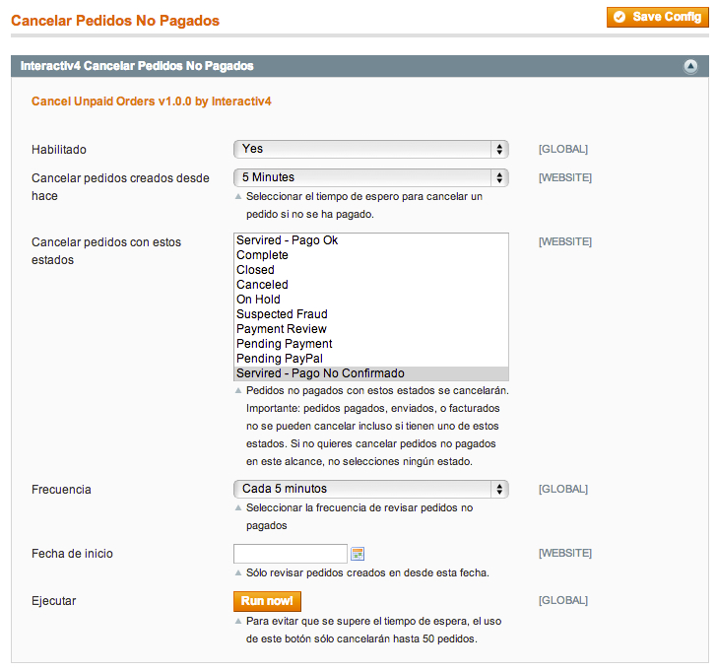Click the Run now! button
Screen dimensions: 717x671
[x=267, y=601]
